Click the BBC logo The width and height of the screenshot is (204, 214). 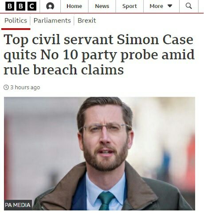tap(21, 6)
